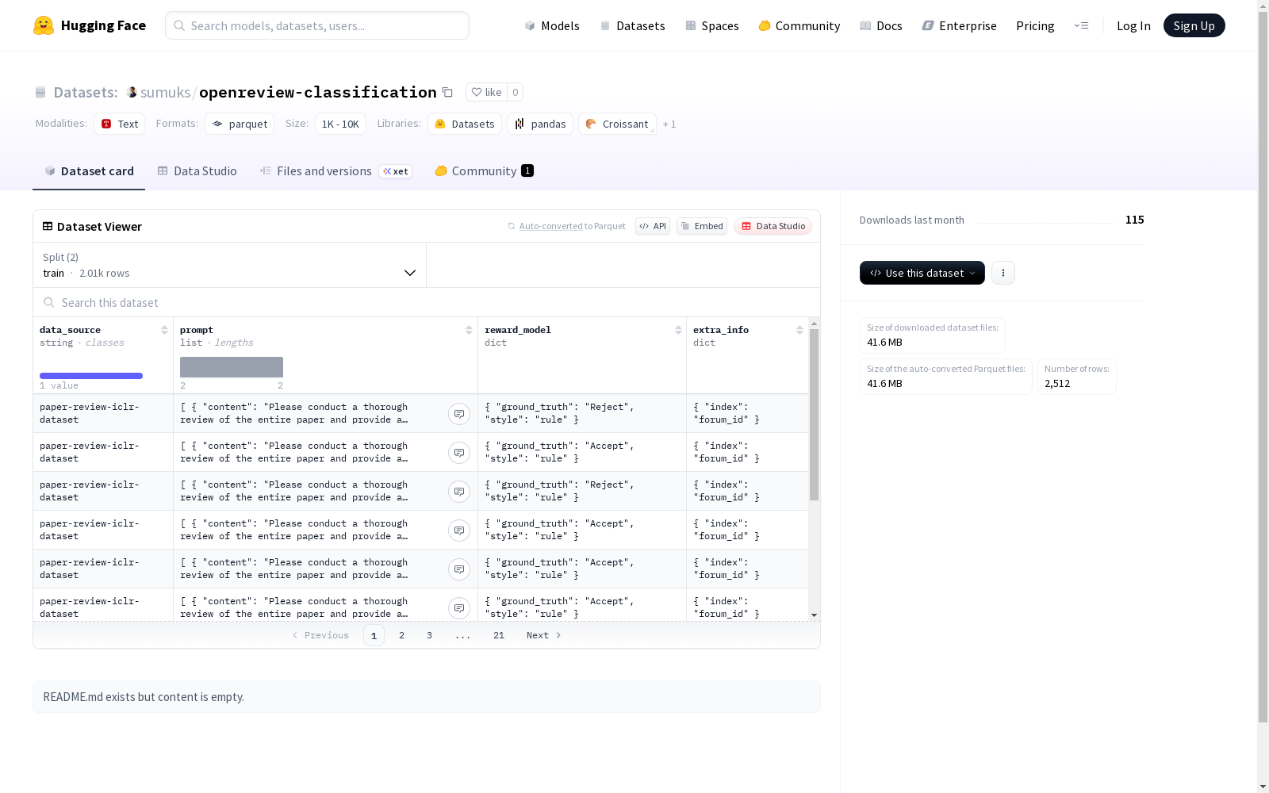Open row one prompt conversation icon
Image resolution: width=1269 pixels, height=793 pixels.
pos(459,414)
